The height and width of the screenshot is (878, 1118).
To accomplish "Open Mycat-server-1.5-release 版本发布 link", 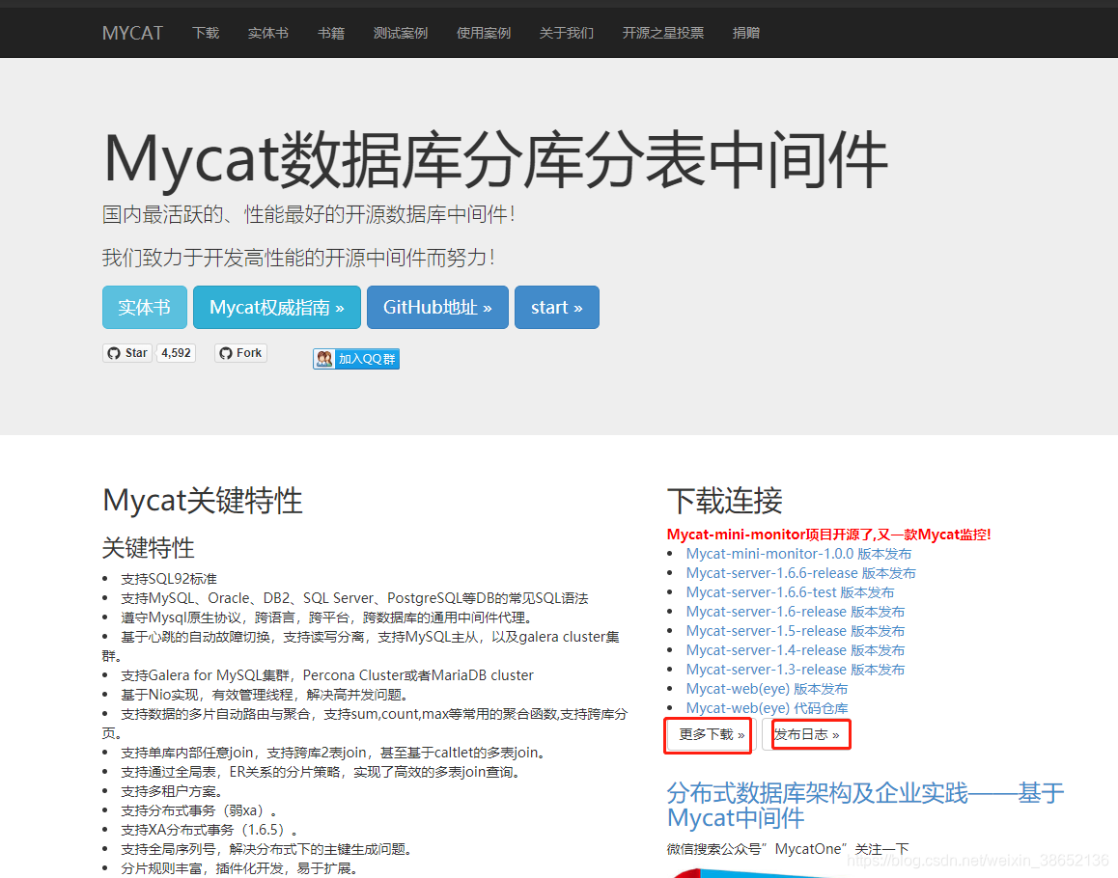I will tap(795, 631).
